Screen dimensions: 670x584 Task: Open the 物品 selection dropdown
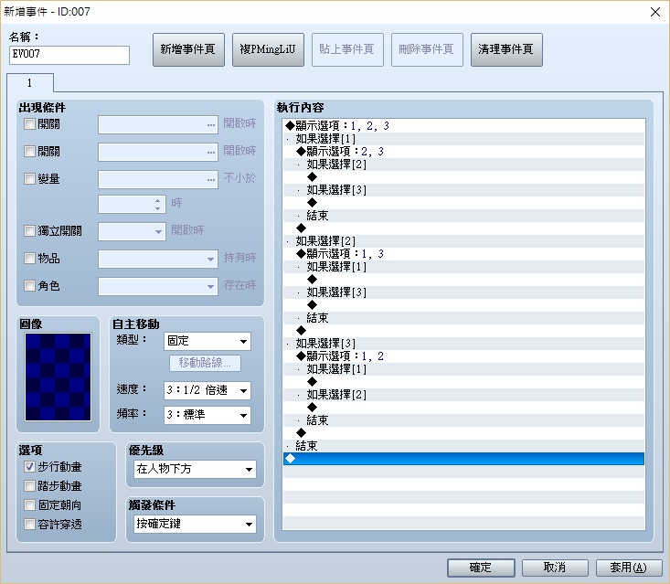[158, 259]
